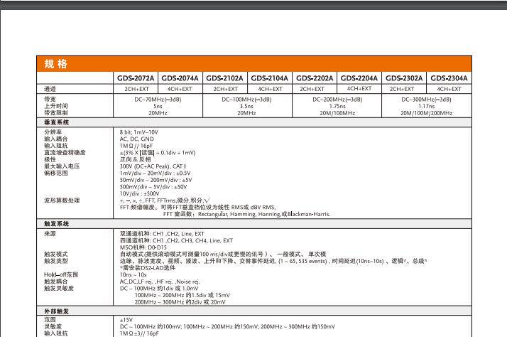Click the 触发系统 section heading
507x337 pixels.
[56, 224]
